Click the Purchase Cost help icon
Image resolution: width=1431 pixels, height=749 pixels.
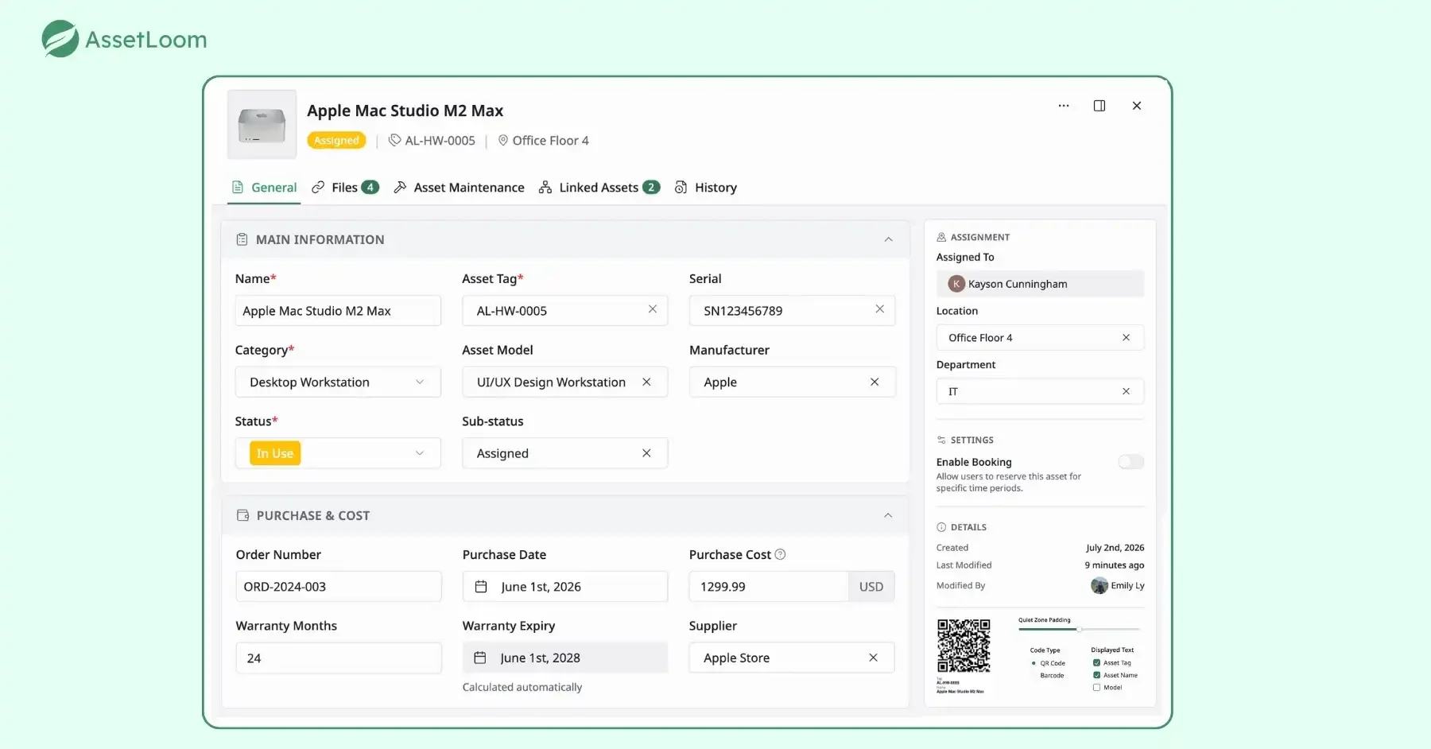point(780,554)
